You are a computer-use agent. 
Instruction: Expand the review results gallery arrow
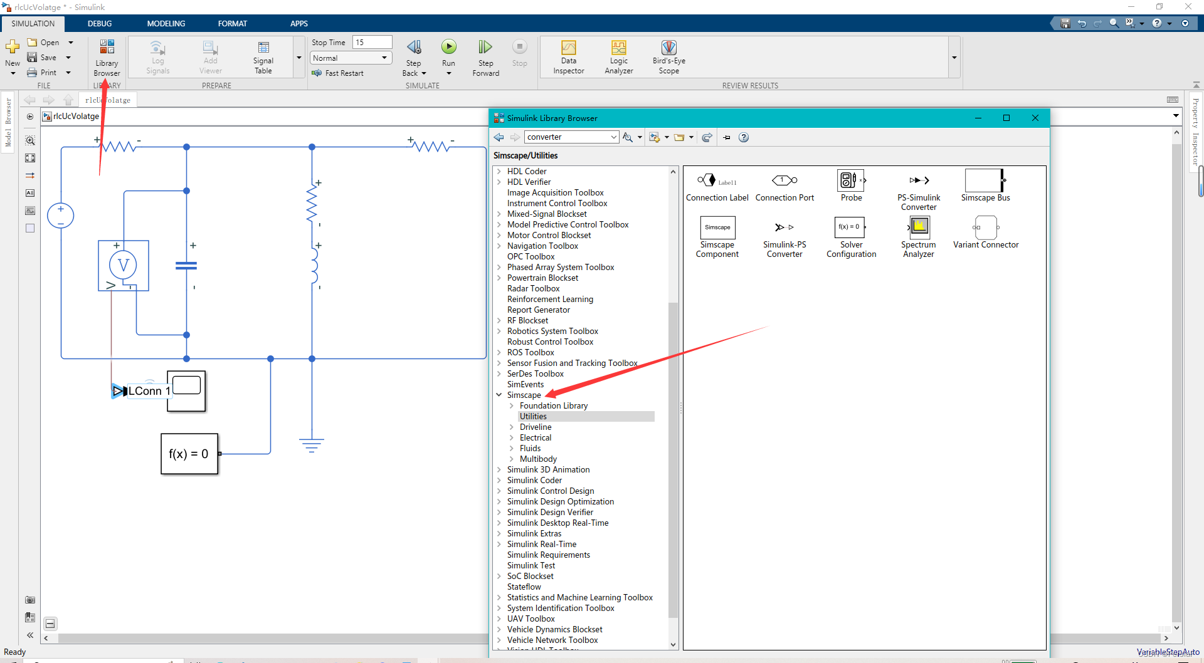point(954,58)
